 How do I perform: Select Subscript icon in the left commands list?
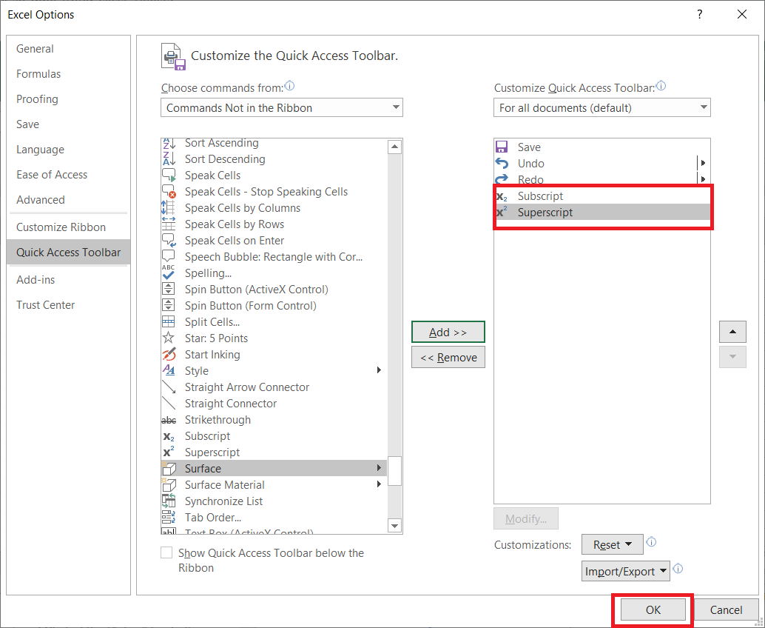coord(169,437)
